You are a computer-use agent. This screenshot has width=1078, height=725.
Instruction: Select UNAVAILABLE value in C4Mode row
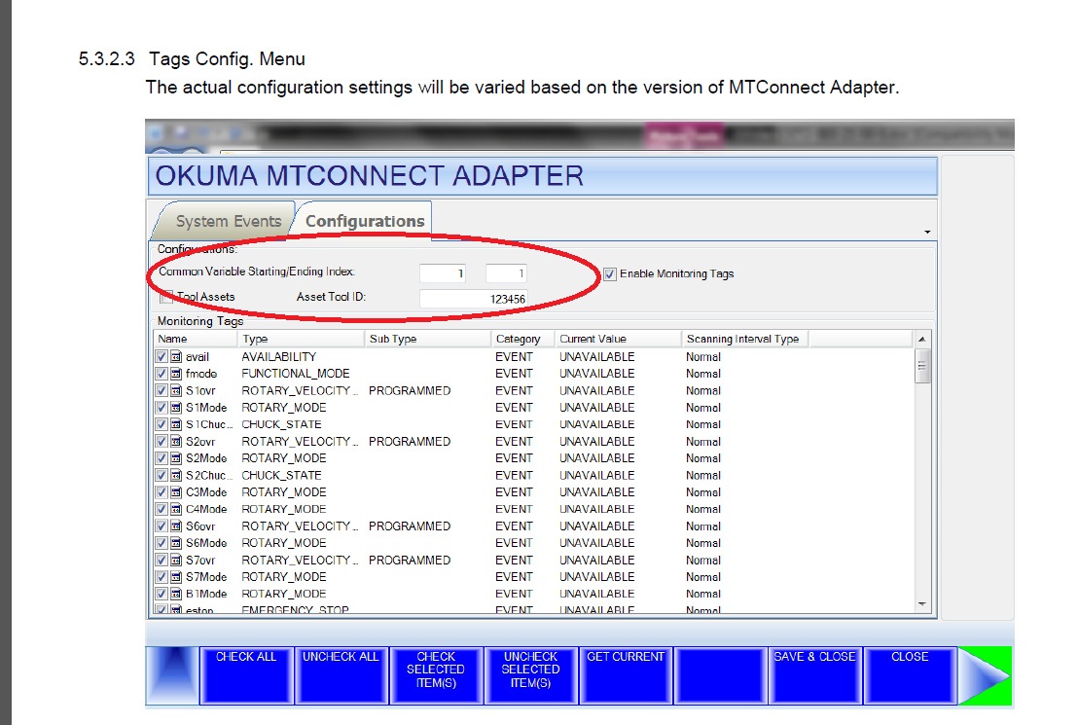click(596, 509)
